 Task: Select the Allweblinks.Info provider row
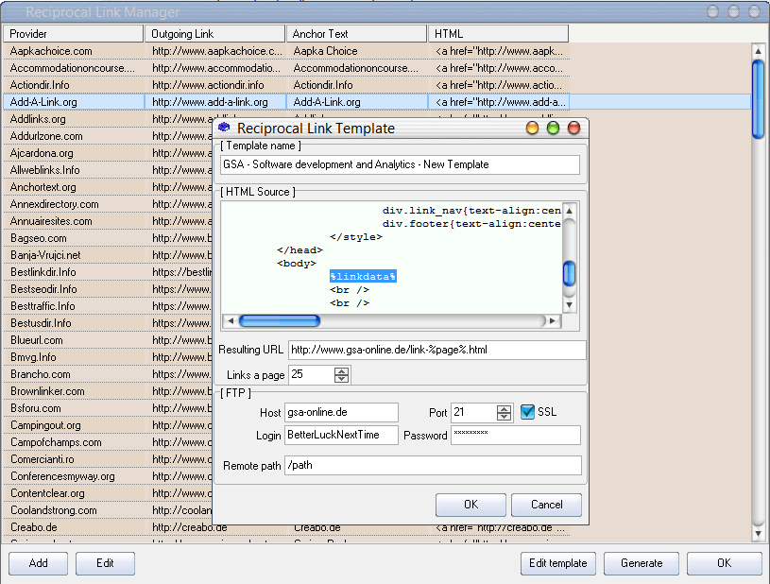[74, 170]
